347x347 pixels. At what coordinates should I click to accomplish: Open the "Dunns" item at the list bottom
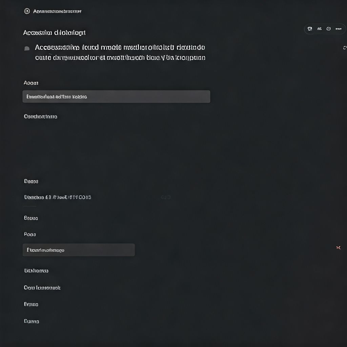click(32, 321)
